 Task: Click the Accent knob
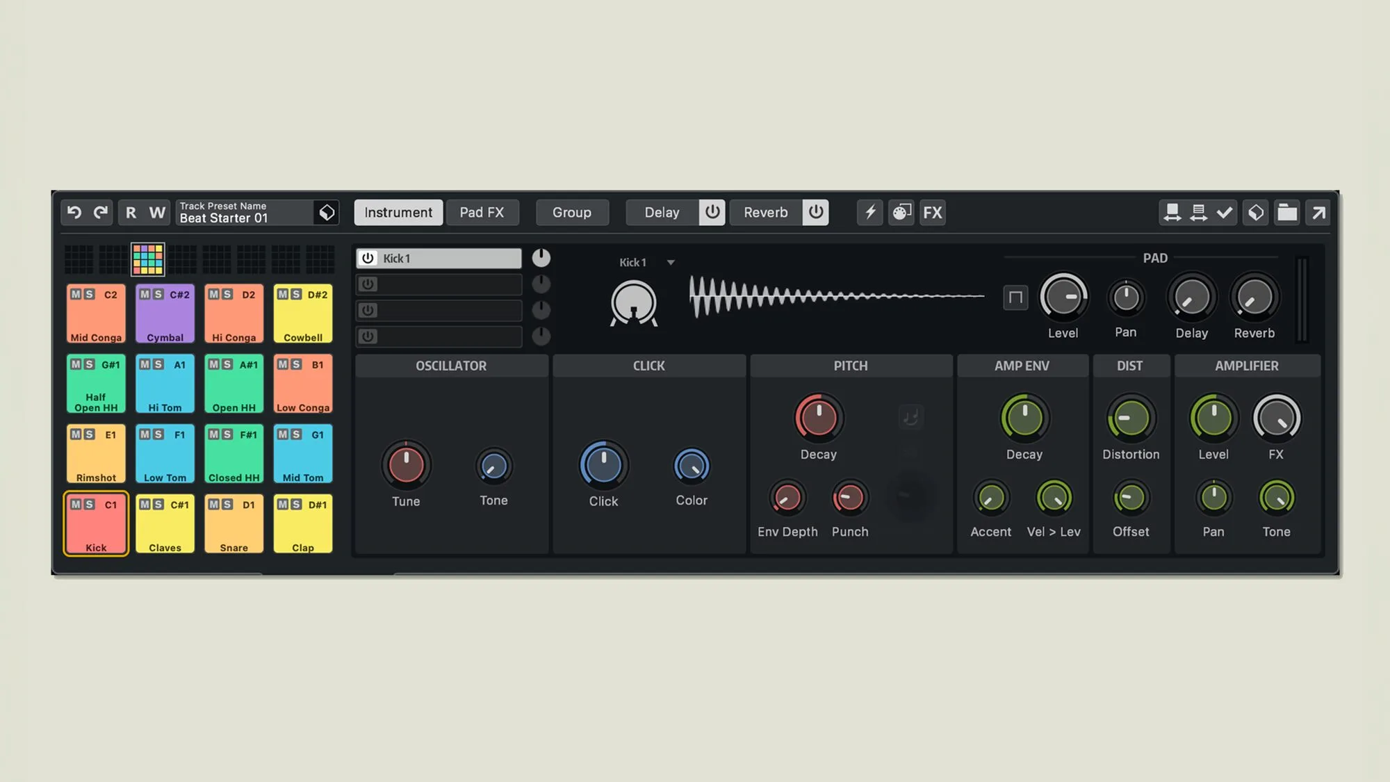coord(991,498)
